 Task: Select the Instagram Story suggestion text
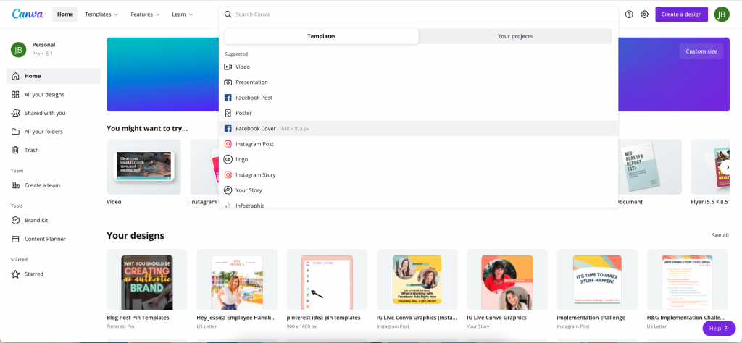pyautogui.click(x=256, y=175)
